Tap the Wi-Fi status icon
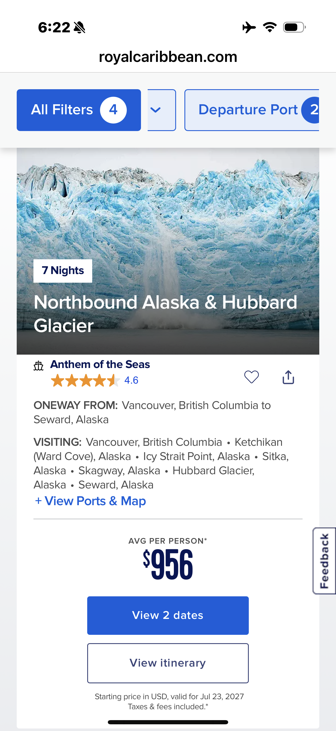The width and height of the screenshot is (336, 731). pos(270,28)
